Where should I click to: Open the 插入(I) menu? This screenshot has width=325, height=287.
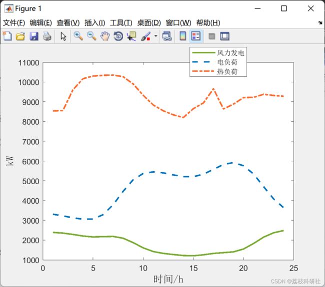tap(94, 22)
